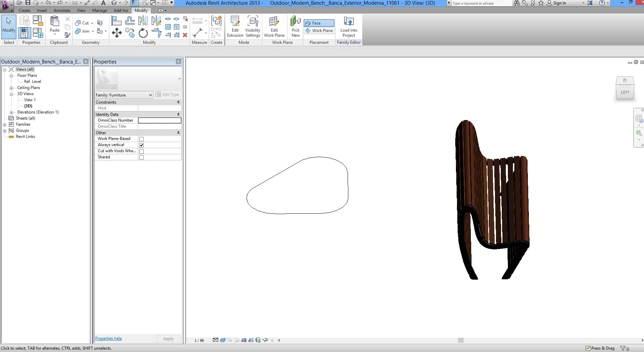Open the Family: Furniture dropdown
The image size is (644, 352).
[124, 95]
